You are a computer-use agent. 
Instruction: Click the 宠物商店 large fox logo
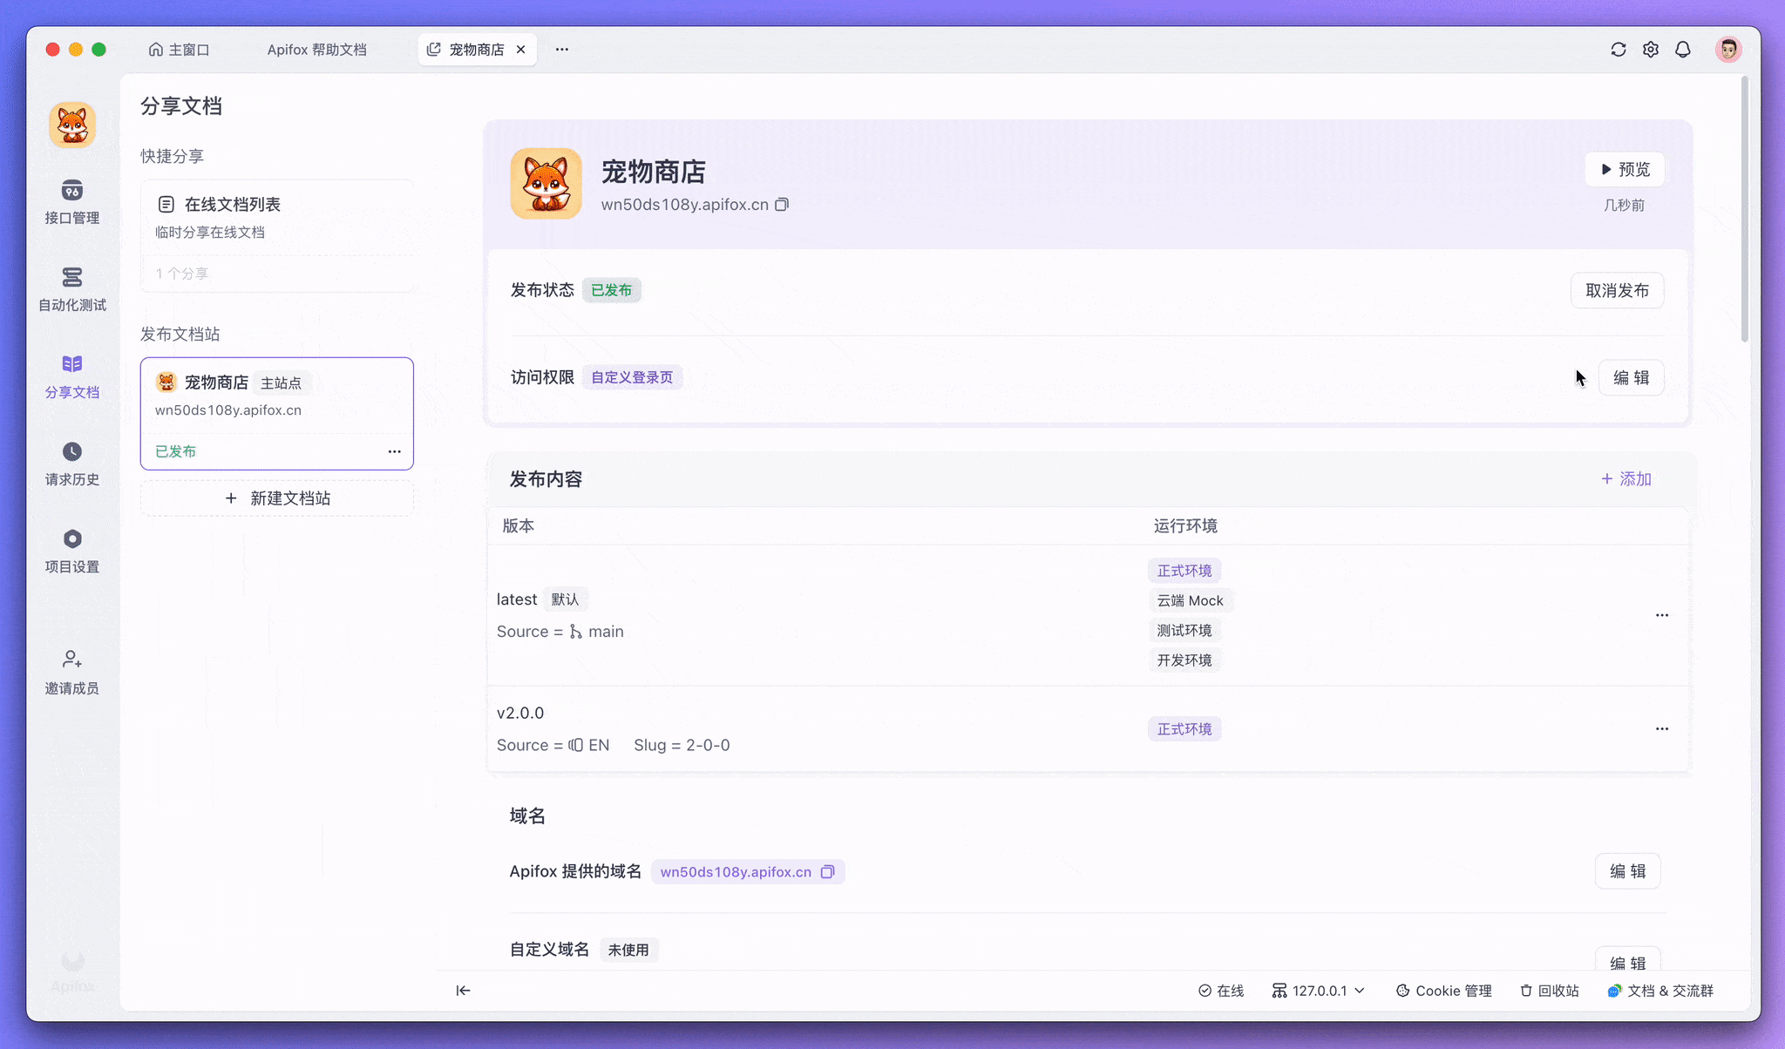coord(546,183)
